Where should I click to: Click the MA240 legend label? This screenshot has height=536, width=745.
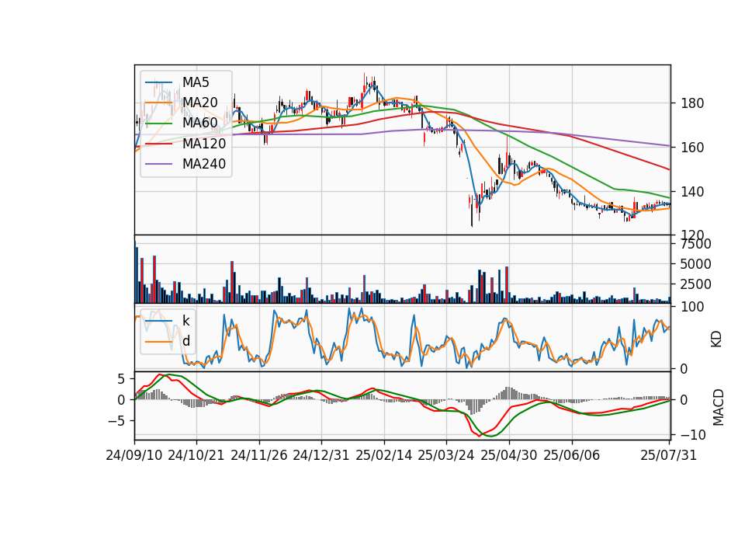[204, 164]
